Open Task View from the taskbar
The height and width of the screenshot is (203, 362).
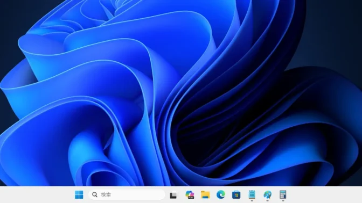pos(173,195)
